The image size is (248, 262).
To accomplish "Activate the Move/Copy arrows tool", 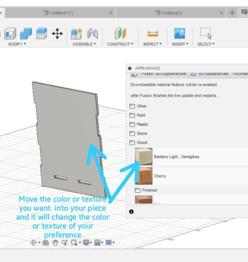I will tap(57, 33).
